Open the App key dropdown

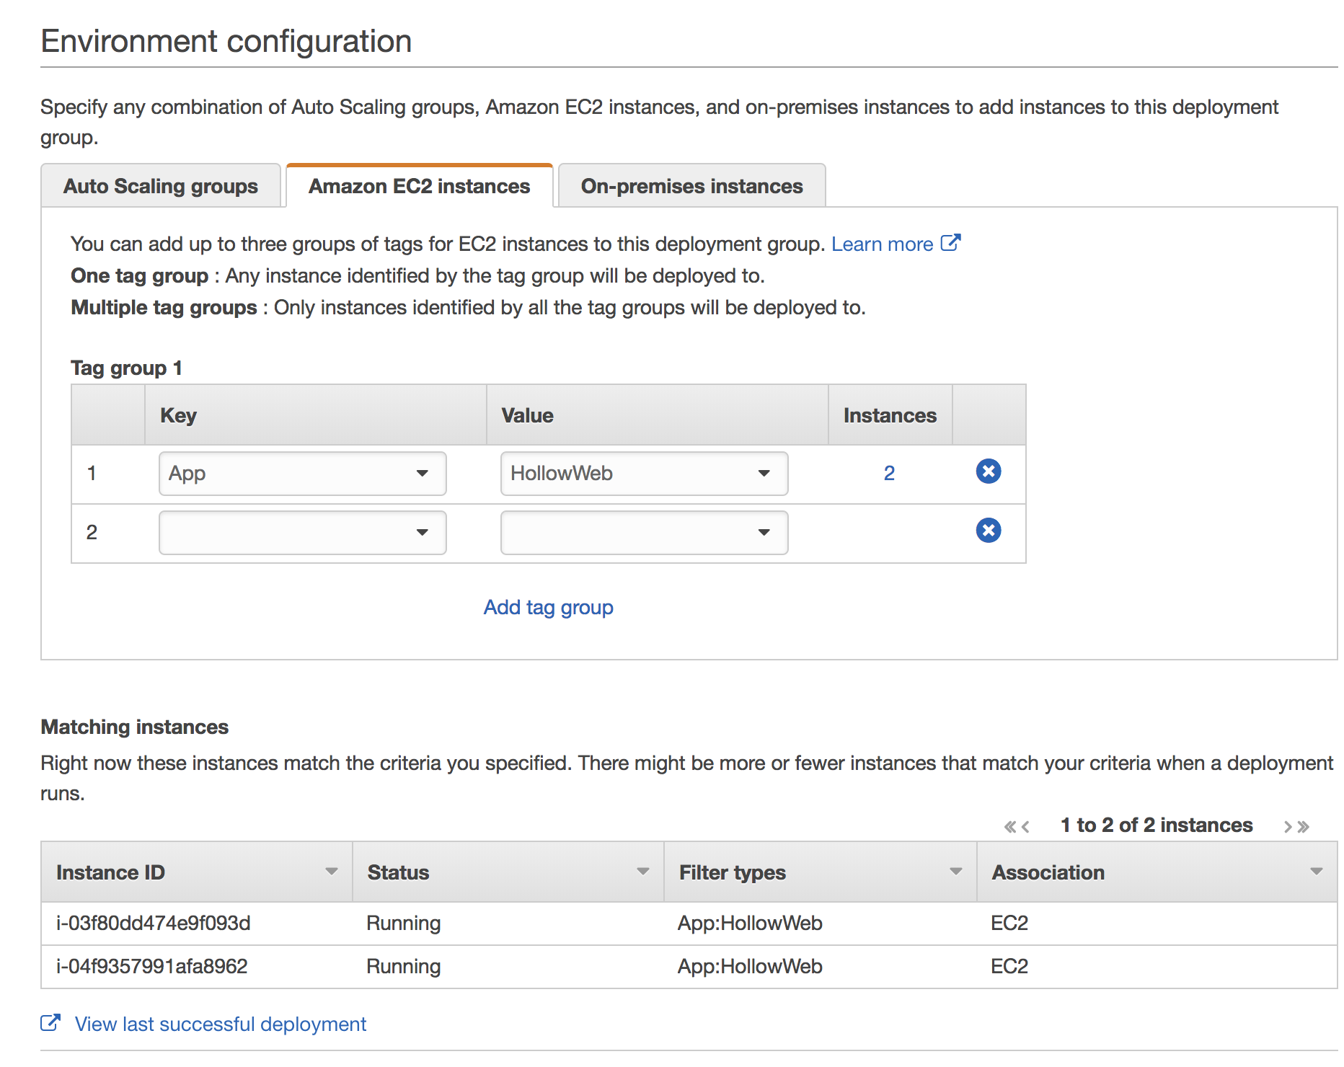click(302, 474)
